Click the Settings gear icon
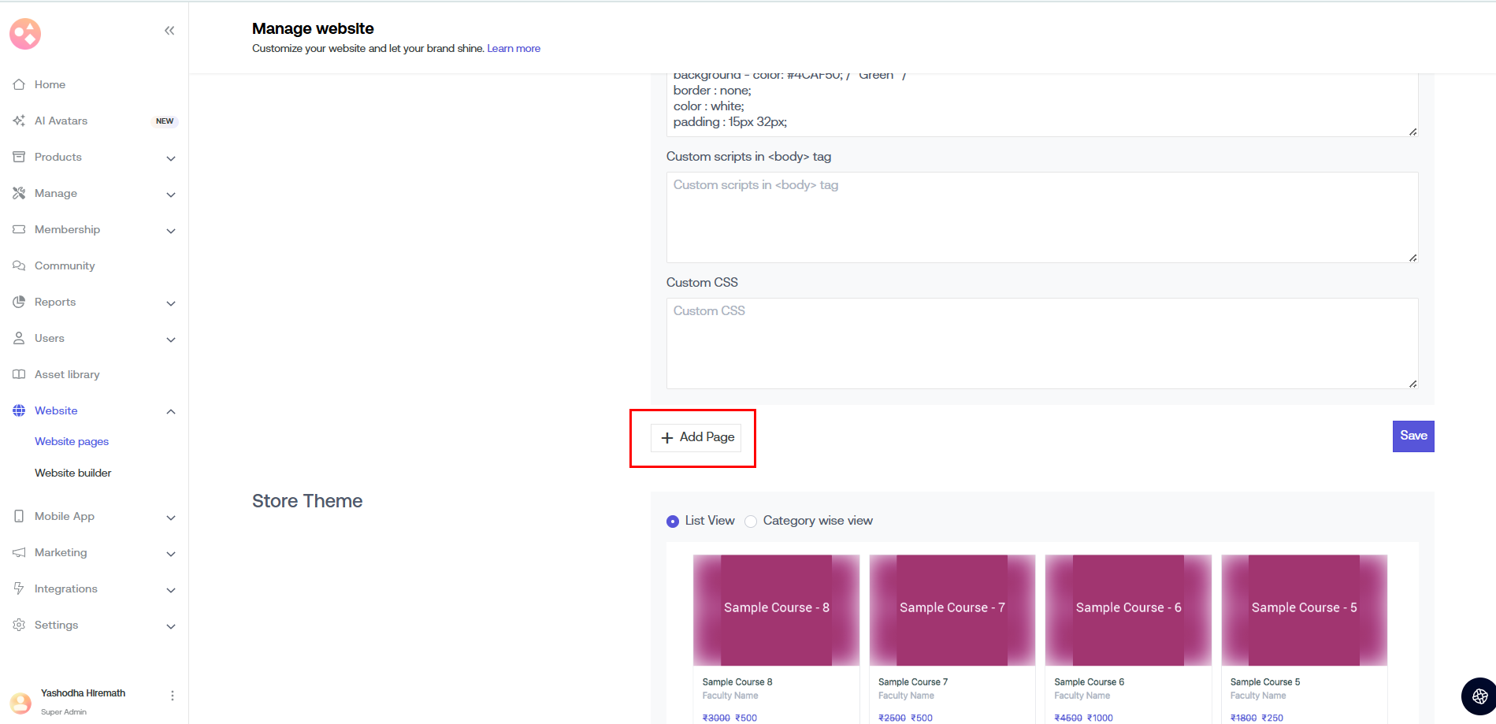This screenshot has height=724, width=1496. click(19, 625)
